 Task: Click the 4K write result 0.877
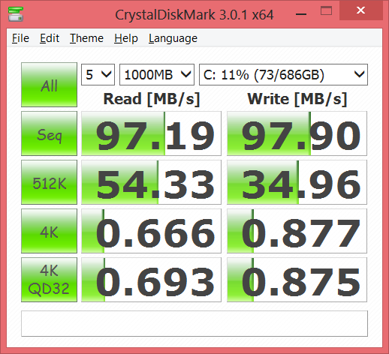(297, 231)
